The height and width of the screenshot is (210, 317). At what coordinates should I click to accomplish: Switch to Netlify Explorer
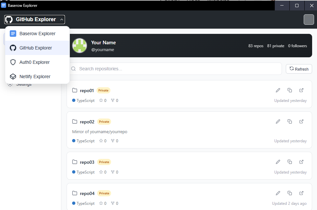35,77
